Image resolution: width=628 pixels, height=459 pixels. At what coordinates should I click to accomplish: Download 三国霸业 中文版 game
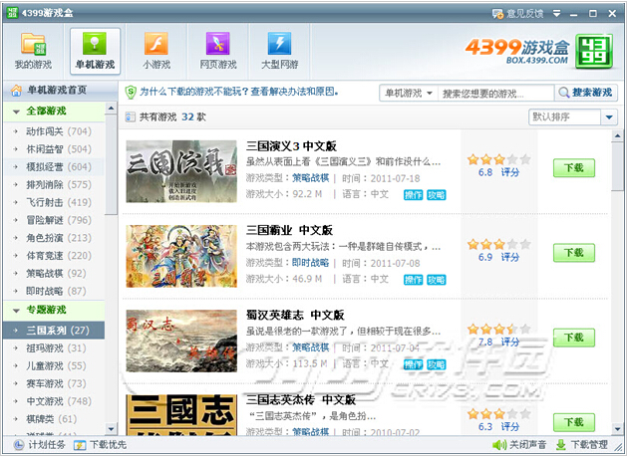pyautogui.click(x=573, y=253)
